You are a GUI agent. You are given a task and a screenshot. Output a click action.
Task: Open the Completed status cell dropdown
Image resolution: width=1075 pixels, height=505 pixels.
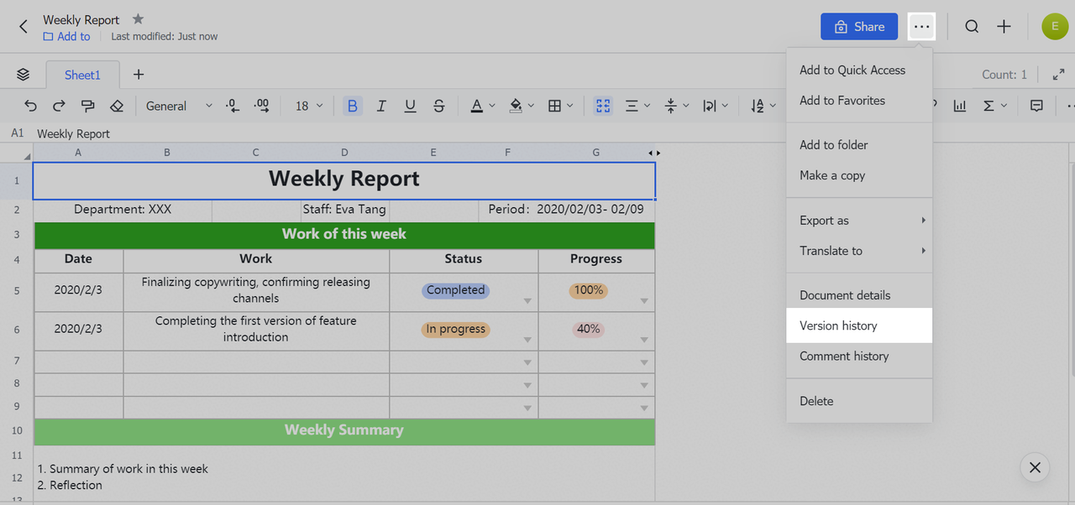pos(527,300)
